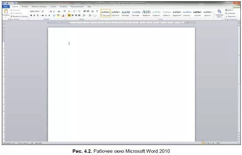The height and width of the screenshot is (155, 242).
Task: Select align text left
Action: click(x=69, y=15)
